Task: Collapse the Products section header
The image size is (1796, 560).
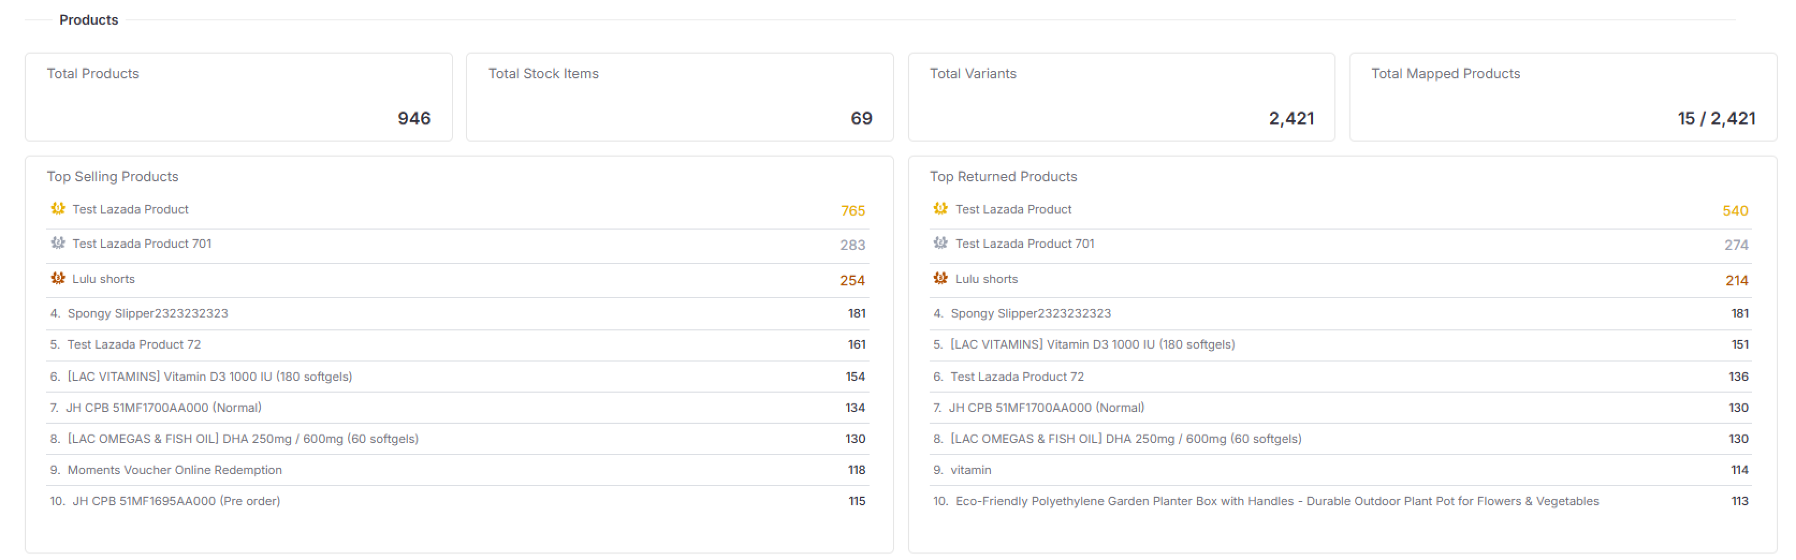Action: coord(88,19)
